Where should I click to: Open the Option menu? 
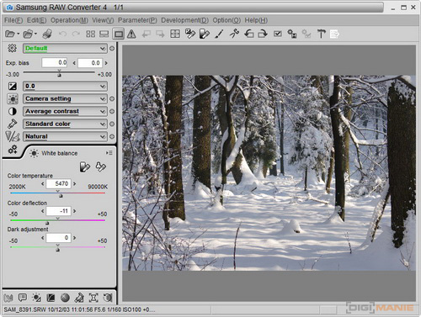point(226,20)
